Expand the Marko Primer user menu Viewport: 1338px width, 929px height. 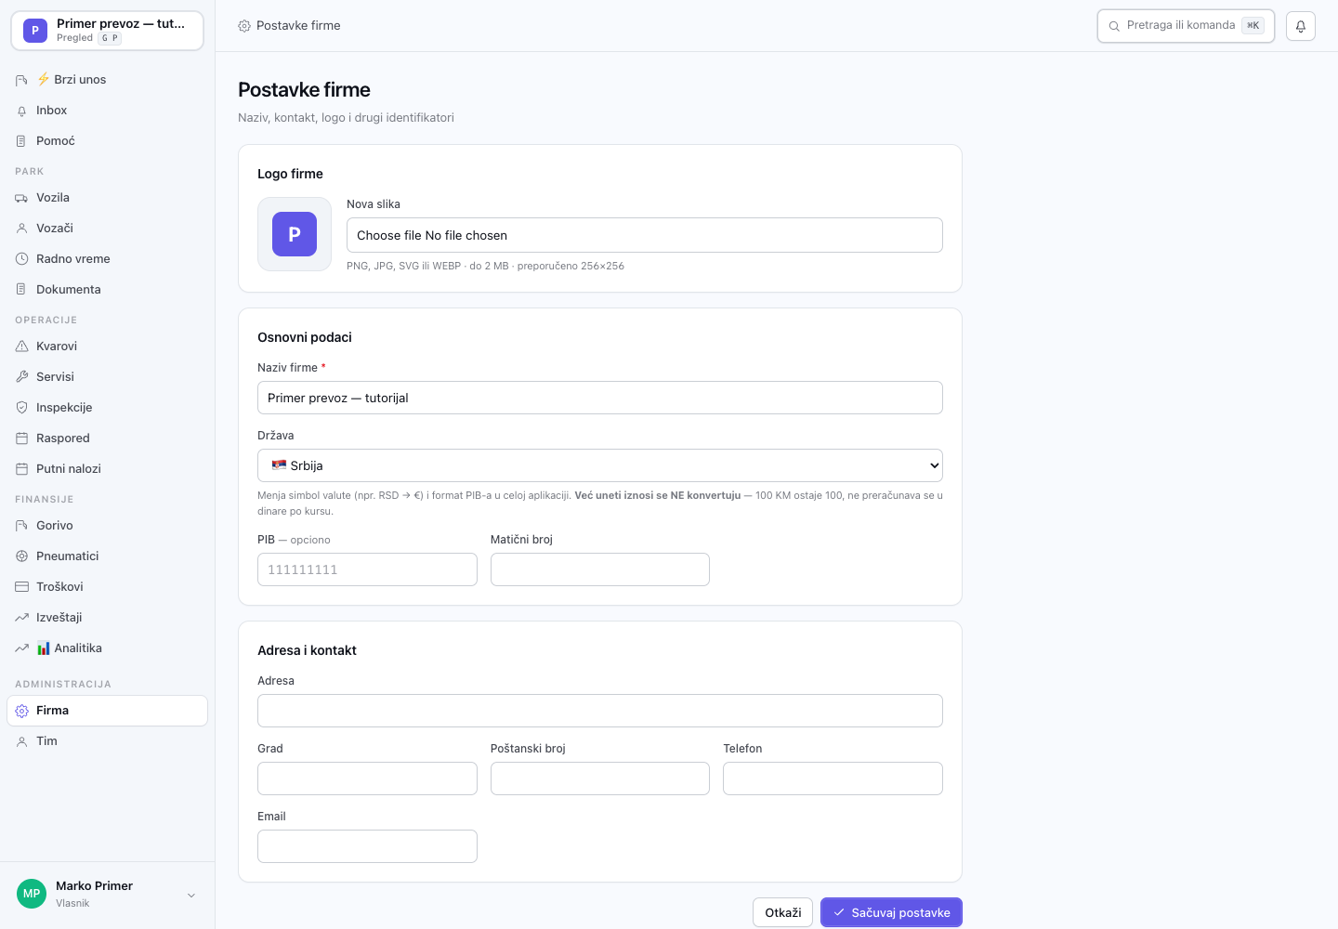(108, 895)
